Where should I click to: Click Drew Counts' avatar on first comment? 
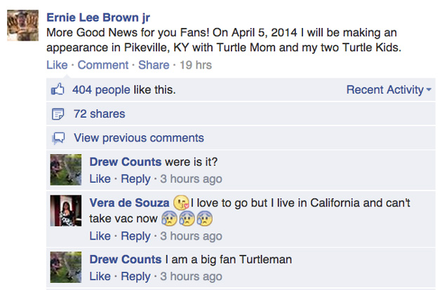coord(67,169)
